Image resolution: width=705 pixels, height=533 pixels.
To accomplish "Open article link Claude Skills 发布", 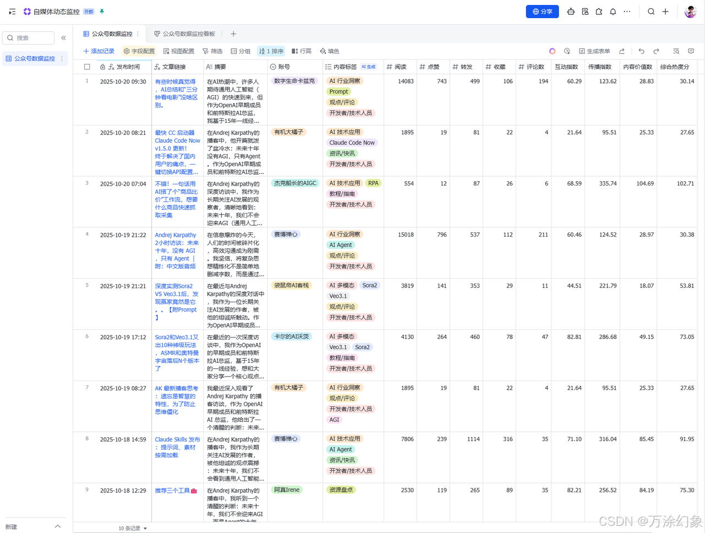I will pyautogui.click(x=177, y=447).
